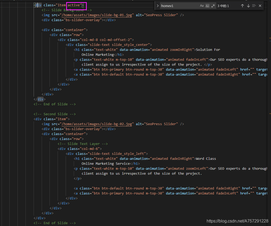Viewport: 271px width, 226px height.
Task: Click the 'End of Slide' comment after first slide
Action: coord(55,104)
